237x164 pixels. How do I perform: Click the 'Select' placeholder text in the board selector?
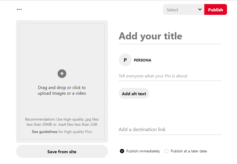pos(172,10)
